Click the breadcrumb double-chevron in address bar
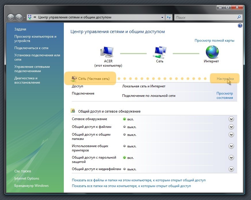The image size is (251, 200). click(35, 17)
